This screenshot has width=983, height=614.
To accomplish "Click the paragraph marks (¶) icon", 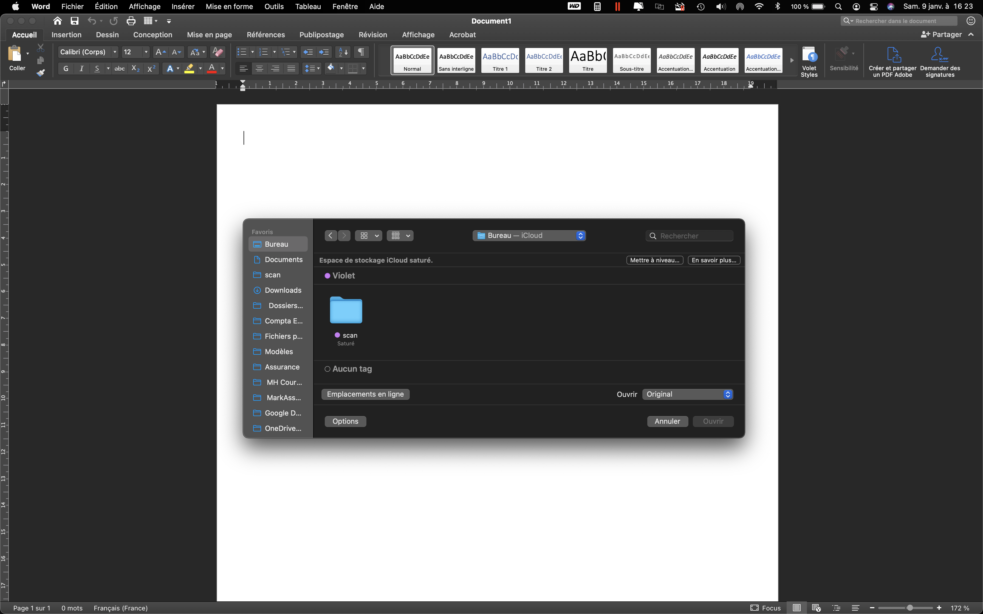I will tap(361, 52).
